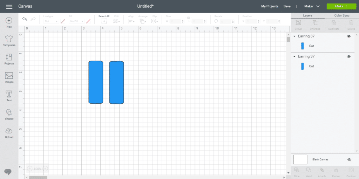Create a New project

tap(9, 22)
